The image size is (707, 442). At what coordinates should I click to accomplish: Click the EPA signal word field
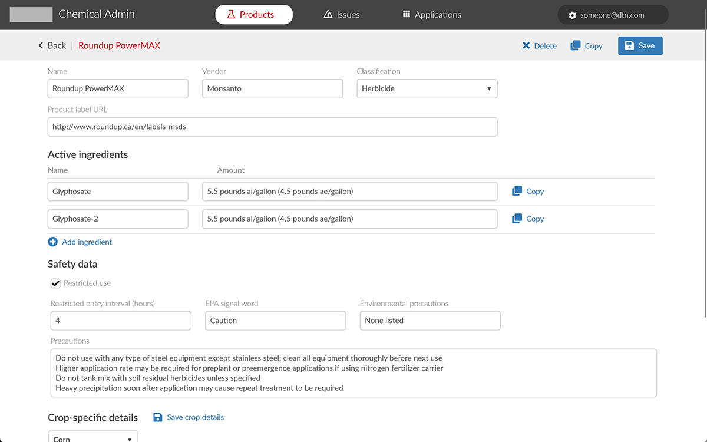pyautogui.click(x=275, y=321)
